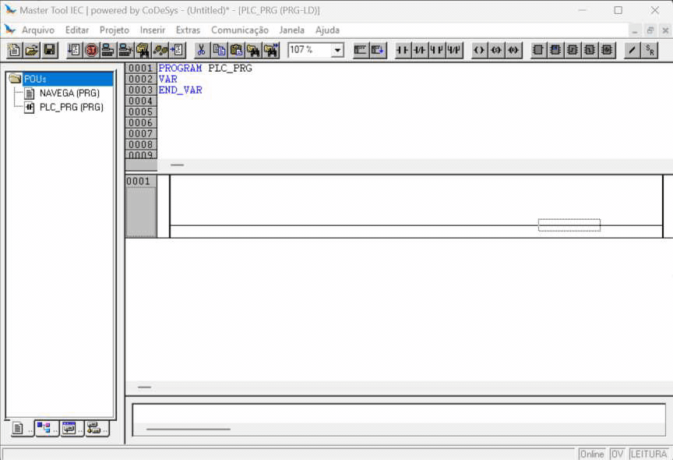Insert a Reset coil
This screenshot has height=460, width=673.
[513, 50]
